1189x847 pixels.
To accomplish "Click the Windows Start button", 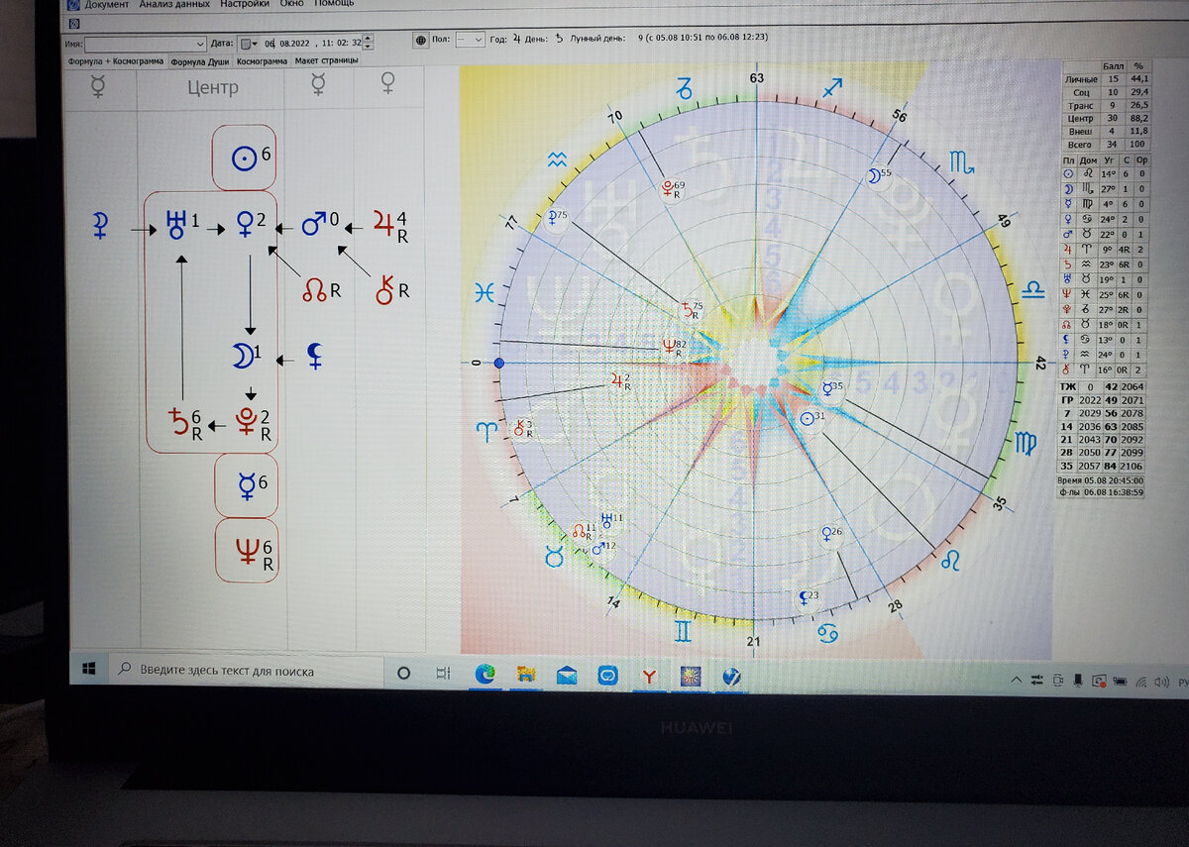I will point(89,671).
